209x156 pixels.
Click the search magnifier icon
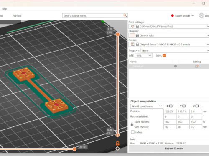[125, 15]
